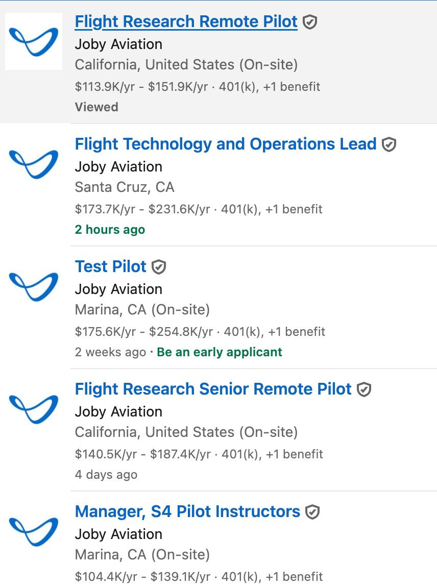Open Flight Research Senior Remote Pilot job
The height and width of the screenshot is (588, 437).
pos(213,389)
